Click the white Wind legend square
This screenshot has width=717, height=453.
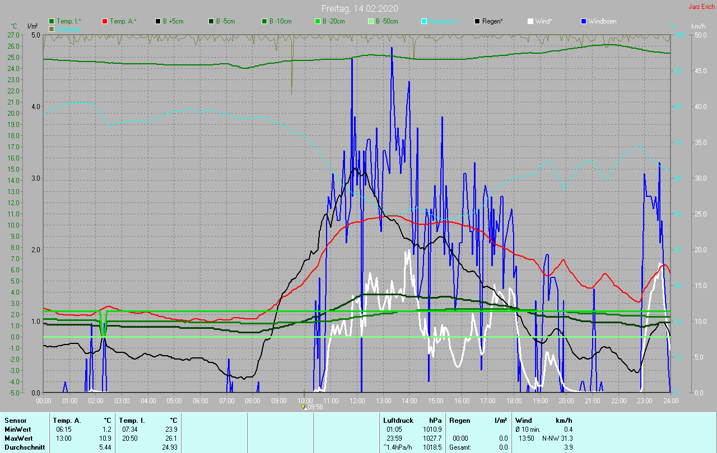click(530, 21)
